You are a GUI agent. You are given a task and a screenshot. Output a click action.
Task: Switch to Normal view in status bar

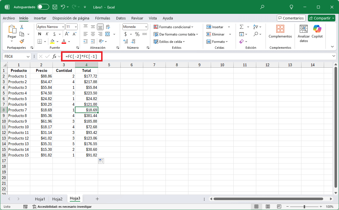click(x=256, y=207)
